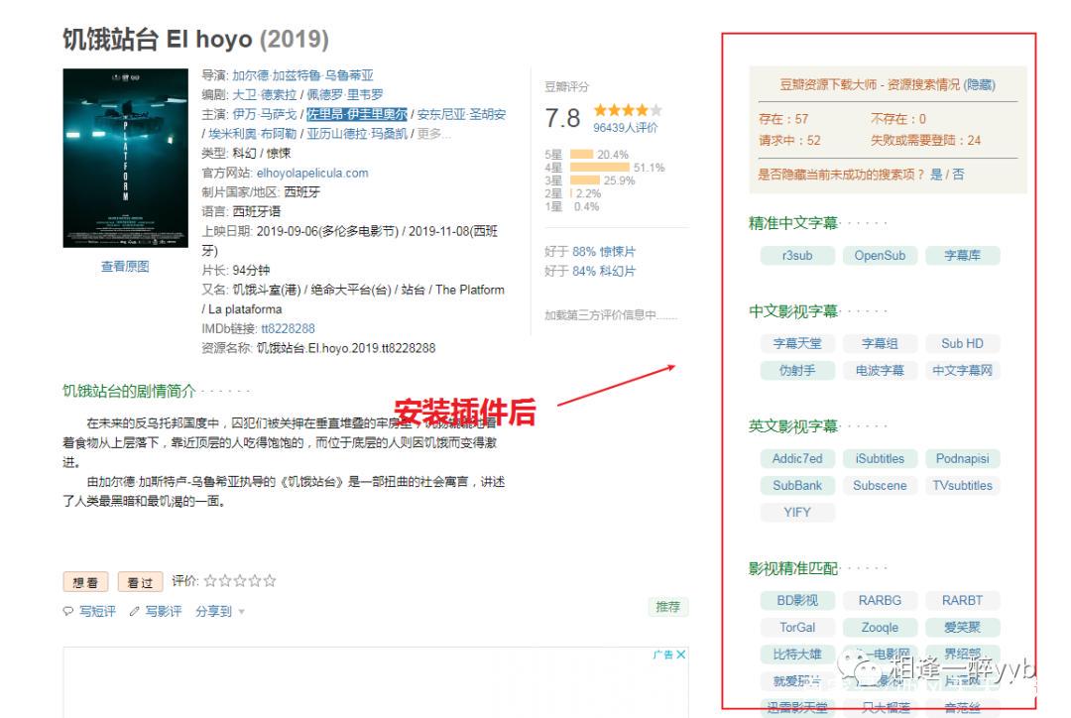
Task: Click the 想看 button
Action: (x=85, y=582)
